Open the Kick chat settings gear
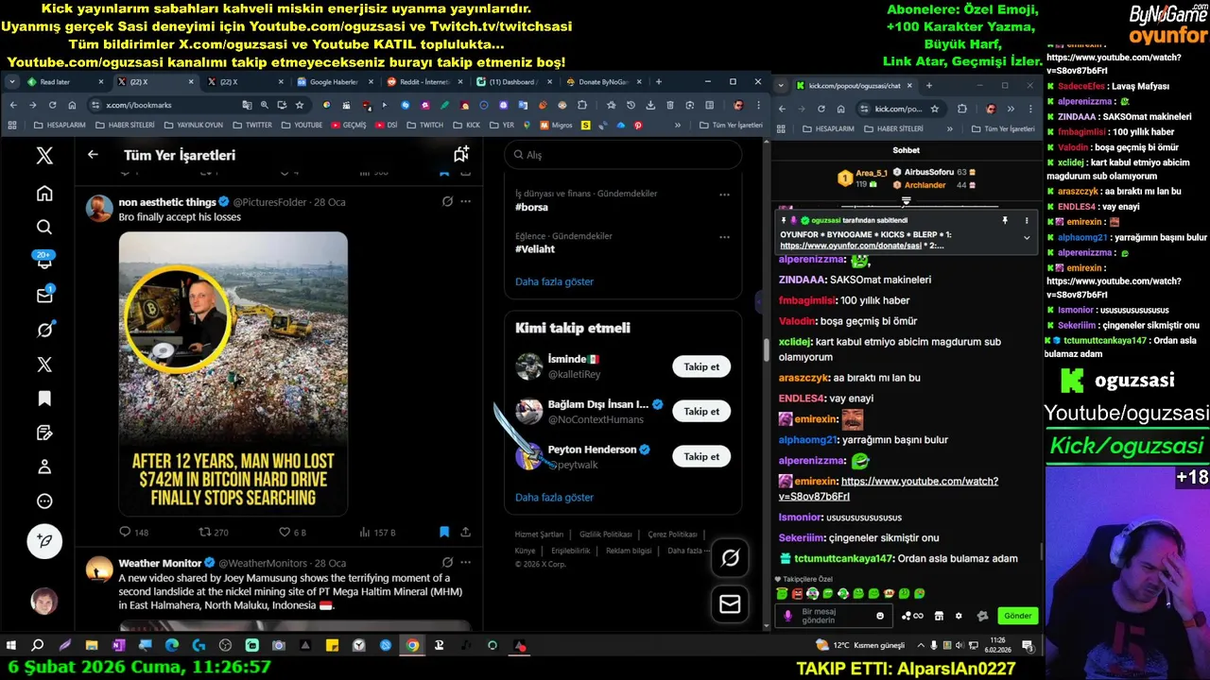1210x680 pixels. [959, 616]
